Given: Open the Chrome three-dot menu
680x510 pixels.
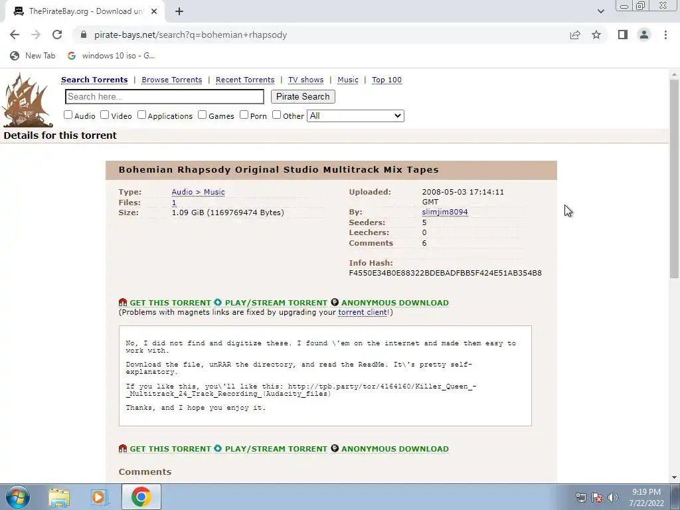Looking at the screenshot, I should coord(665,35).
